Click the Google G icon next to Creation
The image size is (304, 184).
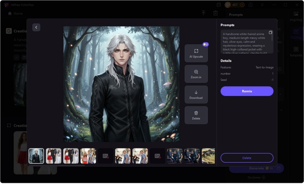pos(9,31)
